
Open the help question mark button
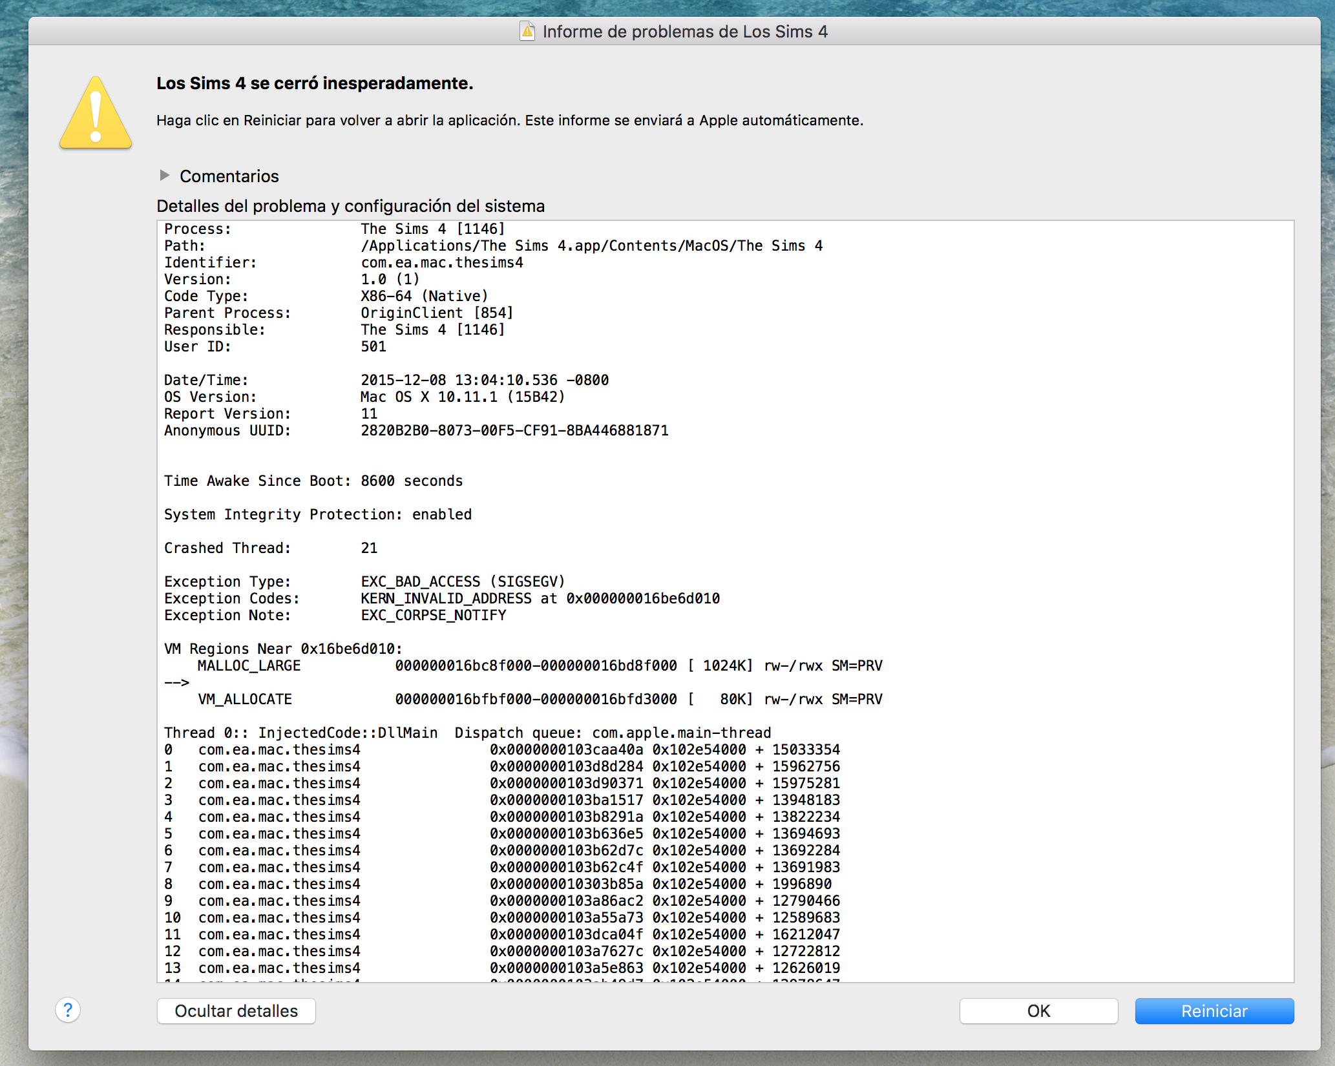tap(68, 1010)
